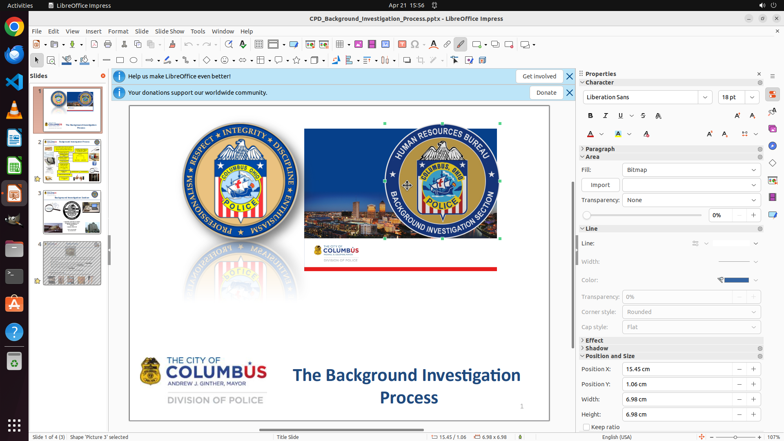Select the Ellipse drawing tool
The height and width of the screenshot is (441, 784).
pyautogui.click(x=134, y=60)
